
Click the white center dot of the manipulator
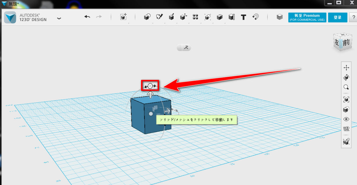point(151,114)
